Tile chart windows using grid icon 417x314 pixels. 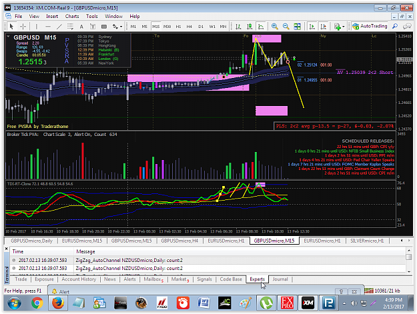click(x=297, y=26)
